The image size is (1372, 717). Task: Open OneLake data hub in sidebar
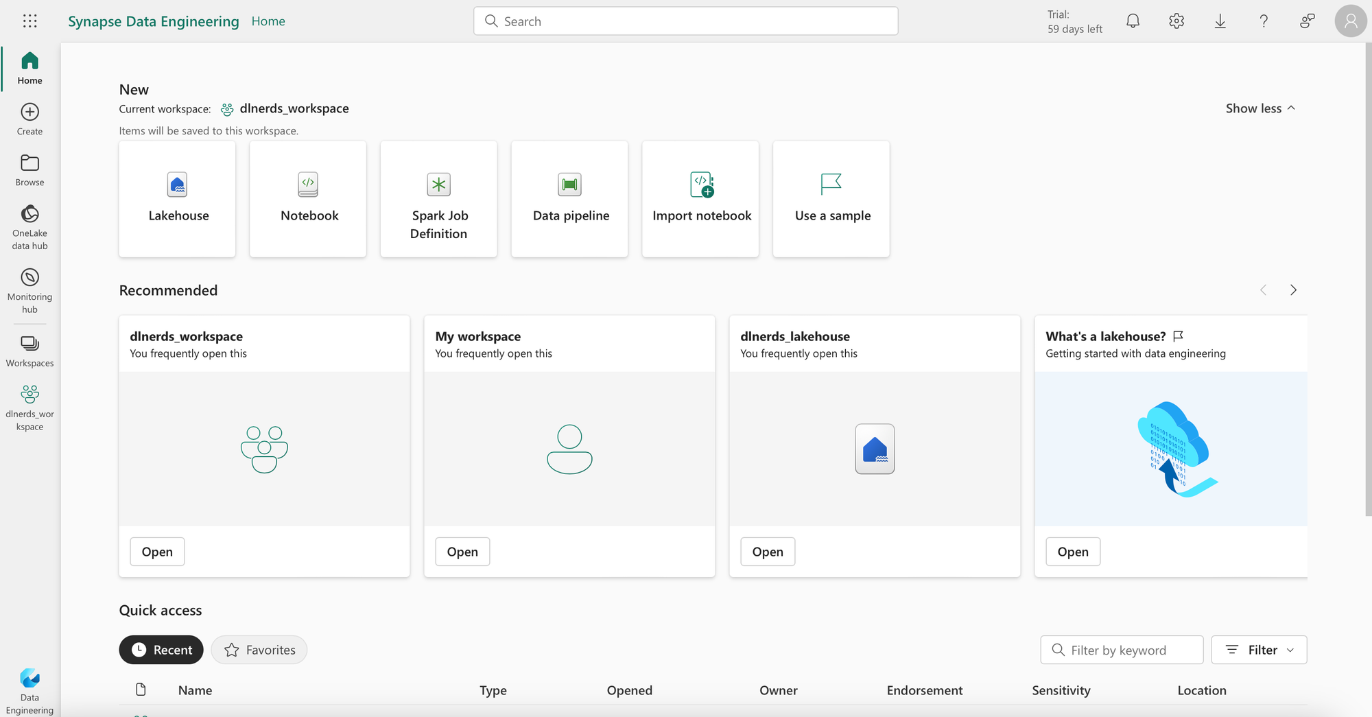pyautogui.click(x=29, y=227)
